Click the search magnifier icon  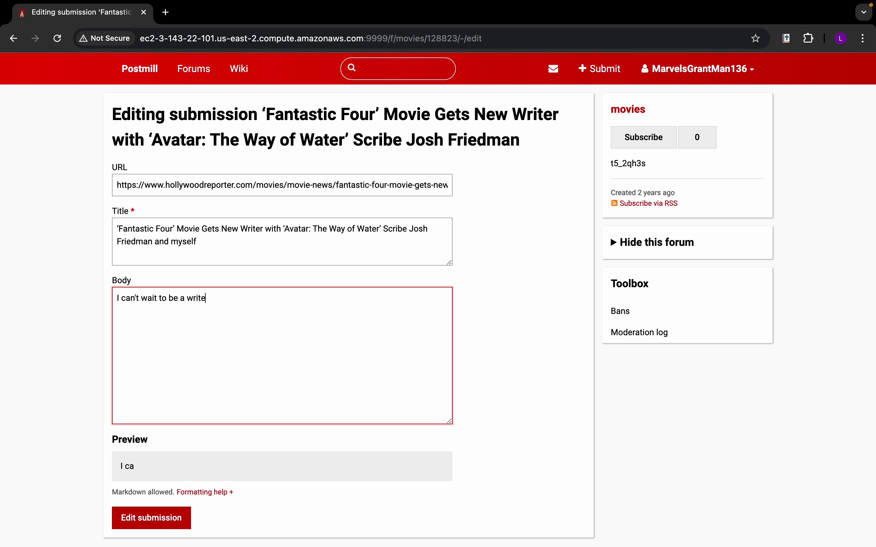(x=352, y=68)
